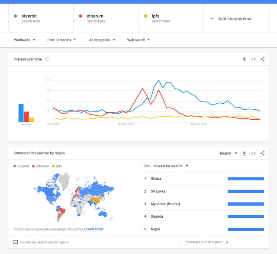Open help for Interest over time
This screenshot has height=254, width=277.
pos(47,59)
